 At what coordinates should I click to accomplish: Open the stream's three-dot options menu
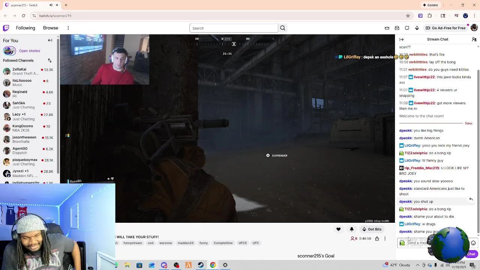385,238
